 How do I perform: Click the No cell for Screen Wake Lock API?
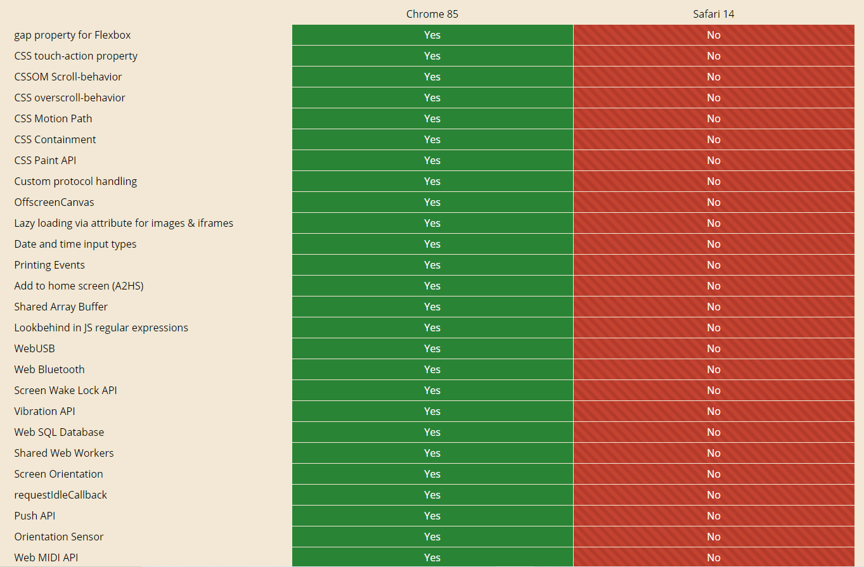point(713,390)
